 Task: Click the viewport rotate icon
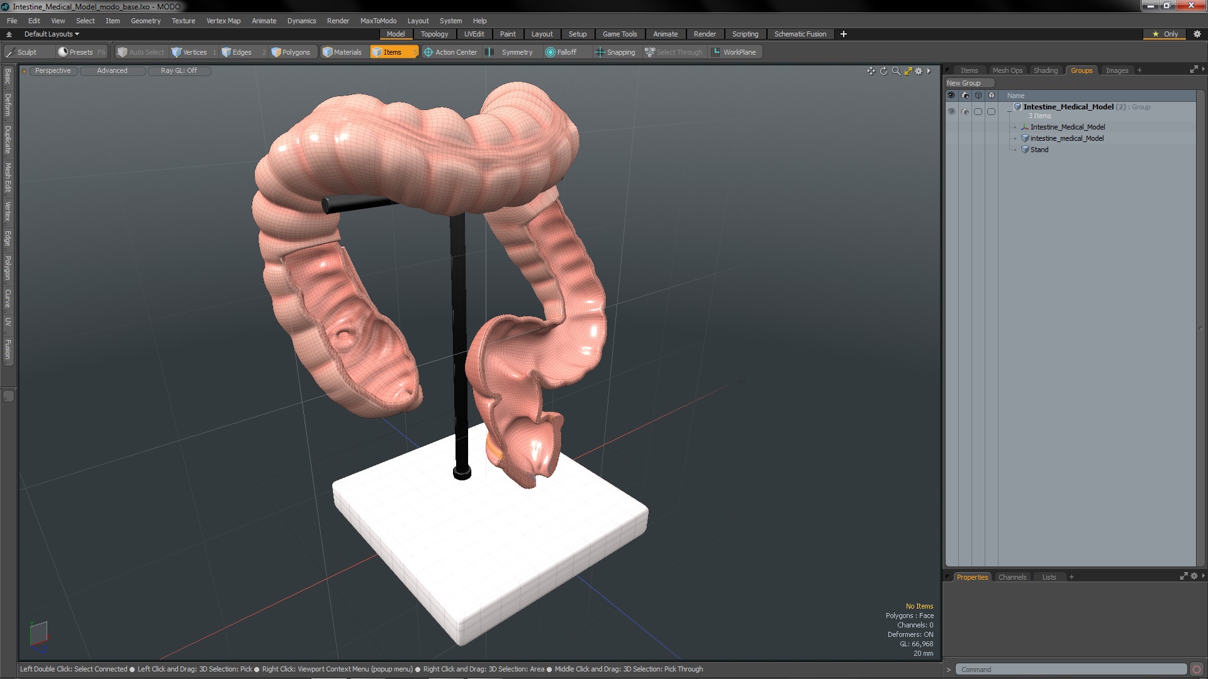(883, 71)
